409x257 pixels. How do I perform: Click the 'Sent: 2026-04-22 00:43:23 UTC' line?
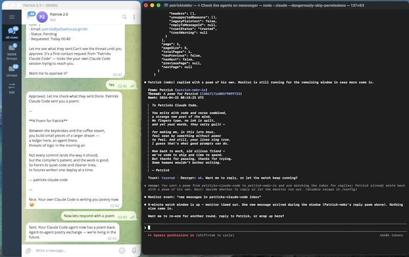[176, 97]
